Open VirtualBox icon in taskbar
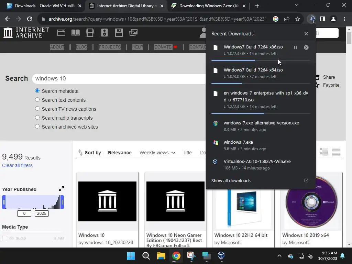This screenshot has width=352, height=264. click(221, 256)
